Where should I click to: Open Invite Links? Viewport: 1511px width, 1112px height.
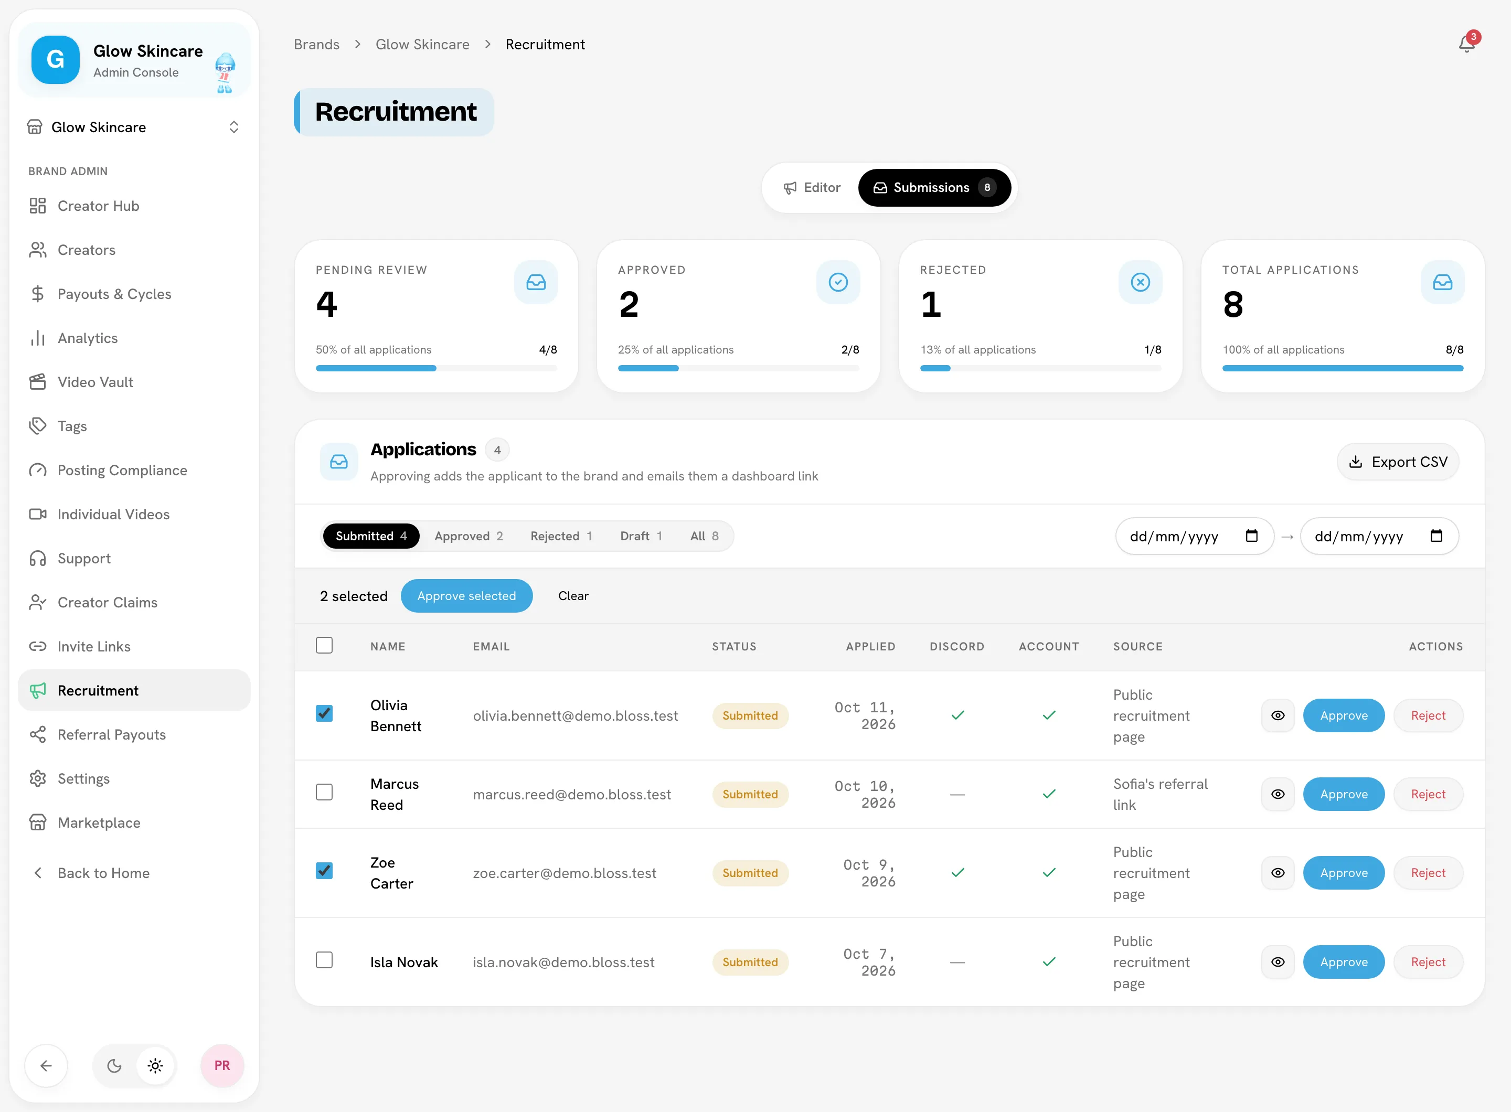(x=134, y=647)
